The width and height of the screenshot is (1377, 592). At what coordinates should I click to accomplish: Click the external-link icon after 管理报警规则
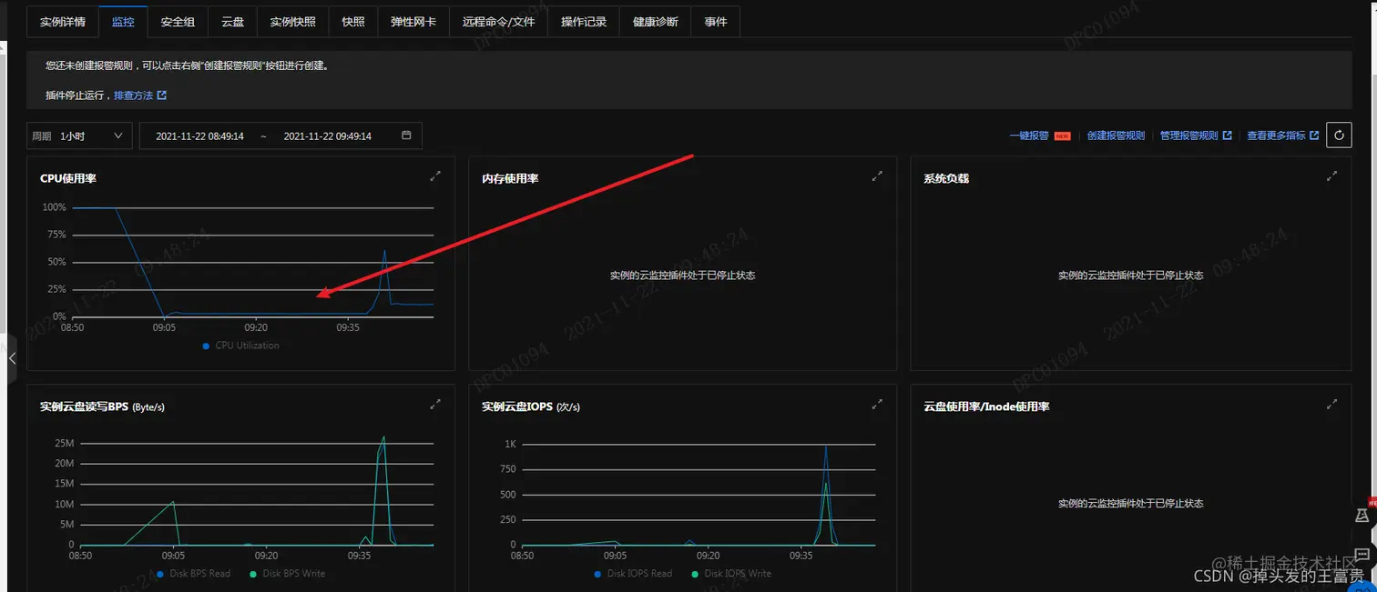(1228, 135)
